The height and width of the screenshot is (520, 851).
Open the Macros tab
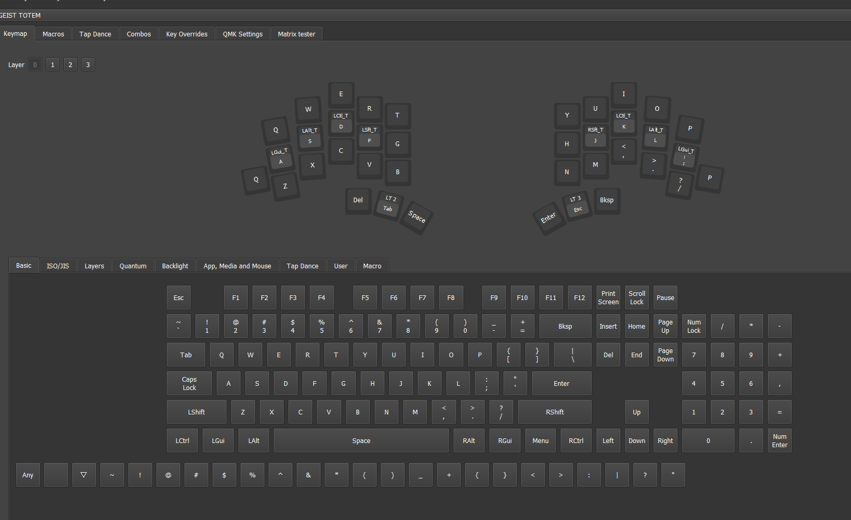pyautogui.click(x=54, y=34)
